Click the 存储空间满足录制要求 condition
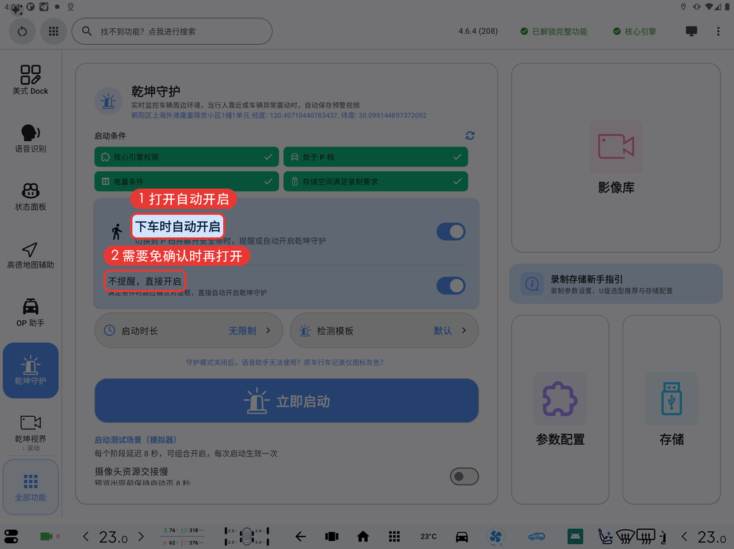 click(x=375, y=181)
